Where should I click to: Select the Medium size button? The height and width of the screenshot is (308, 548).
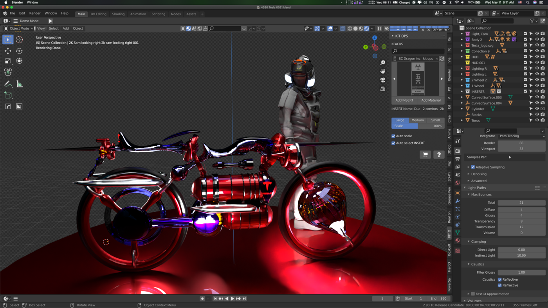(x=417, y=120)
